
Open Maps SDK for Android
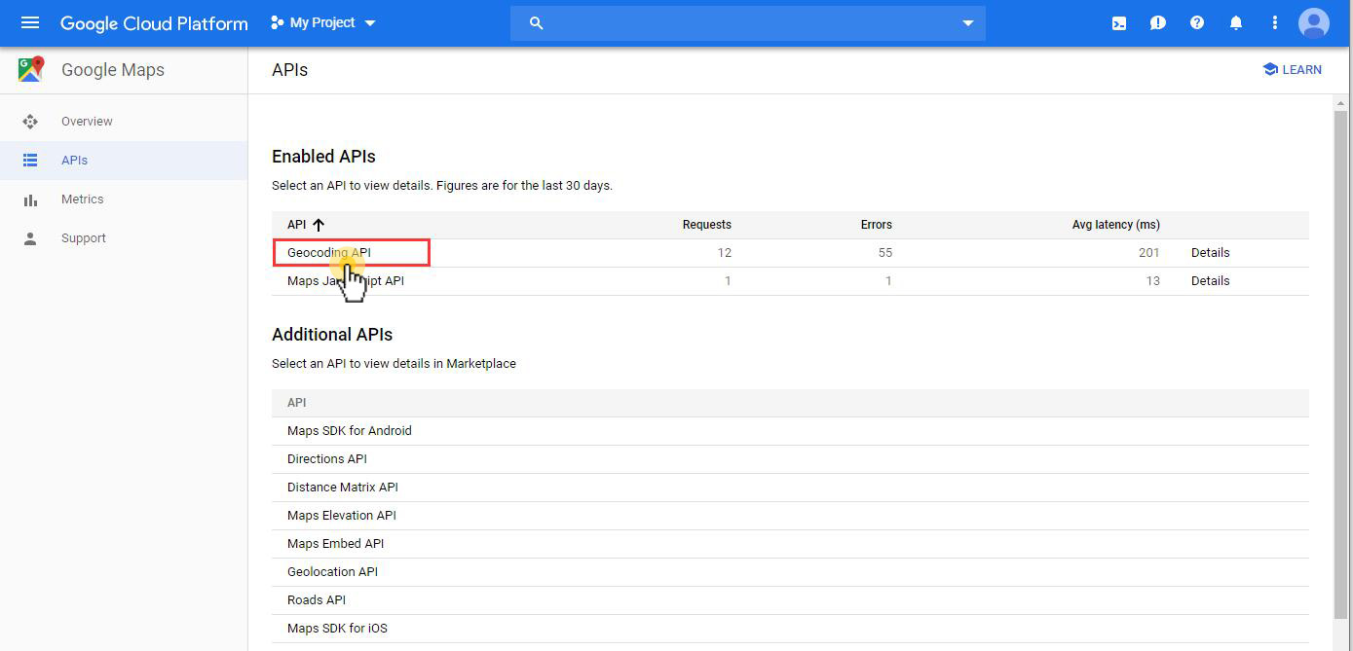[x=350, y=431]
